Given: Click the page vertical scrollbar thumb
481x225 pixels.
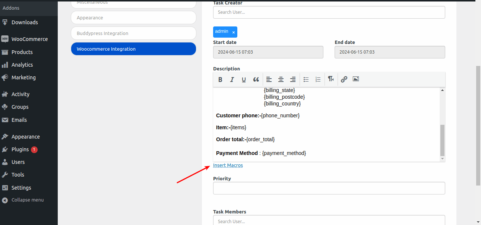Looking at the screenshot, I should pos(478,126).
